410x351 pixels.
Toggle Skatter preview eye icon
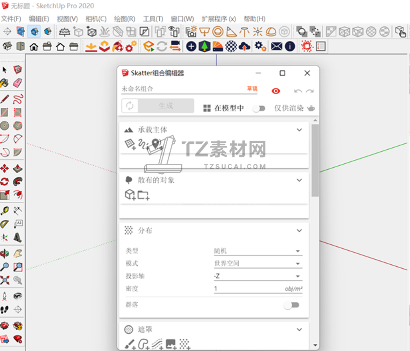pos(275,91)
